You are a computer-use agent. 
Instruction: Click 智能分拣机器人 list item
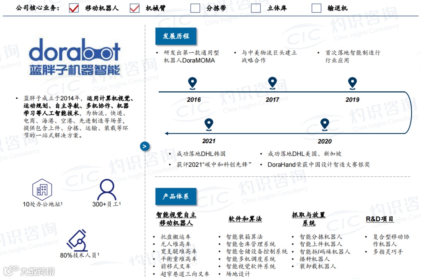(x=321, y=237)
